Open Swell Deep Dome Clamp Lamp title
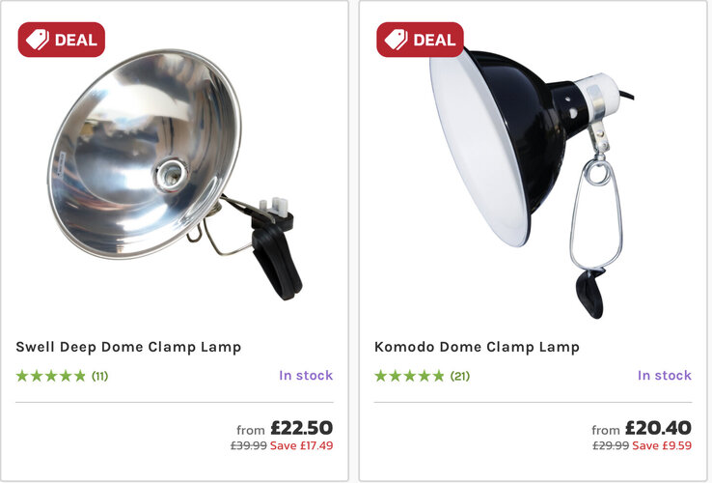This screenshot has height=483, width=712. pyautogui.click(x=128, y=347)
